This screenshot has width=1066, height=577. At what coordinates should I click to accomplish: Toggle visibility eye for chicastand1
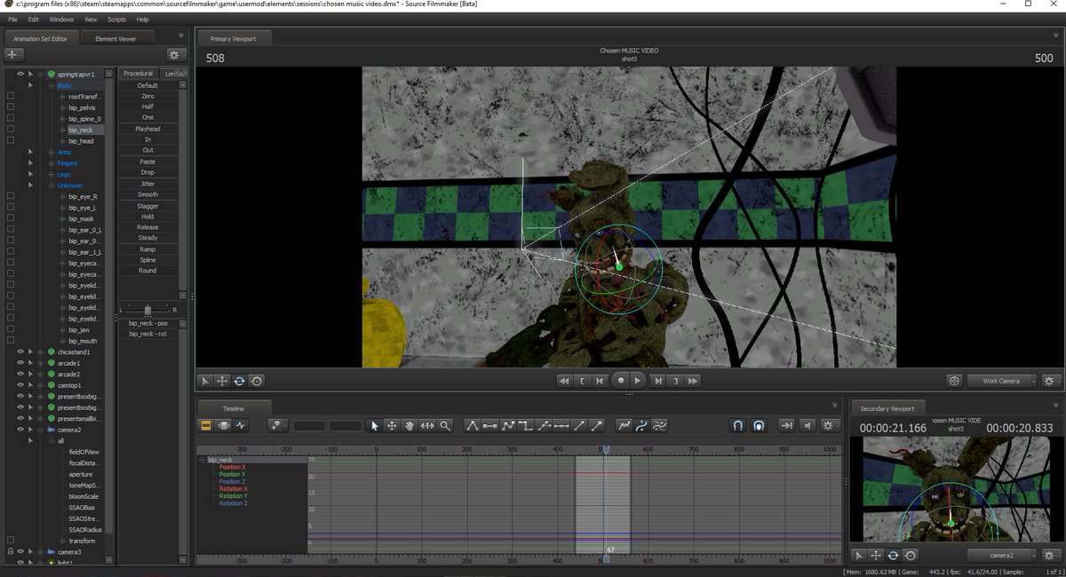coord(20,352)
